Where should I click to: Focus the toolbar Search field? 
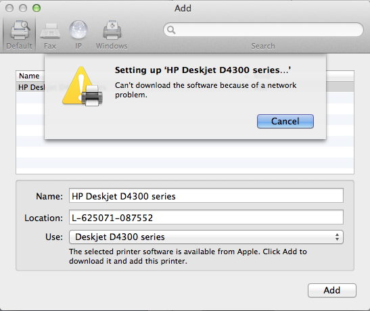click(263, 30)
